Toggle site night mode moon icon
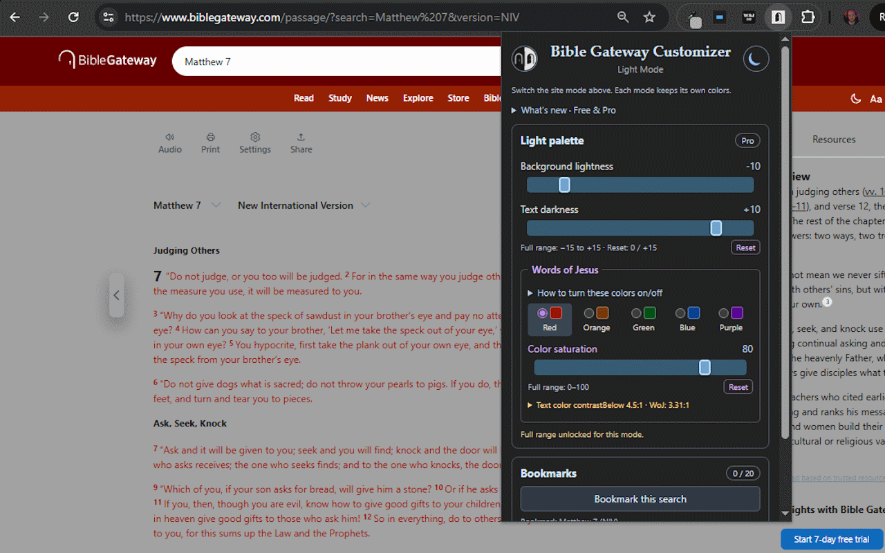The height and width of the screenshot is (553, 885). pyautogui.click(x=855, y=99)
